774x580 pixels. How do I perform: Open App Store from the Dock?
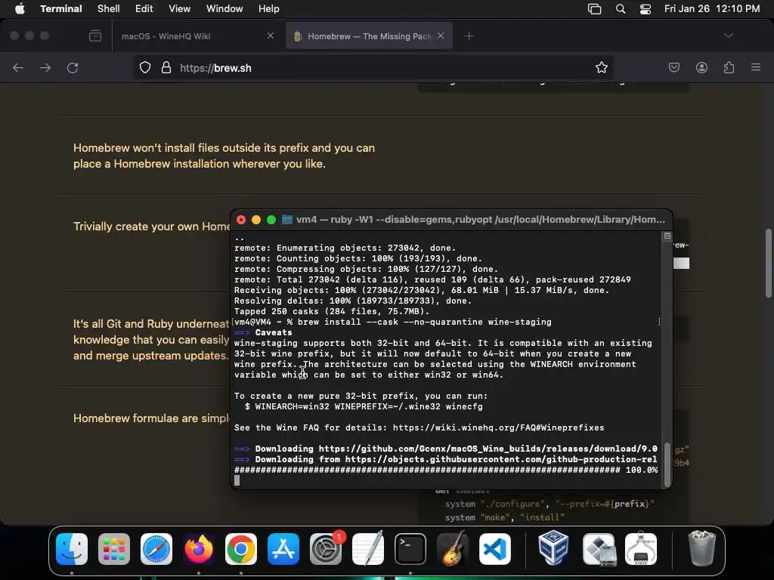click(283, 549)
